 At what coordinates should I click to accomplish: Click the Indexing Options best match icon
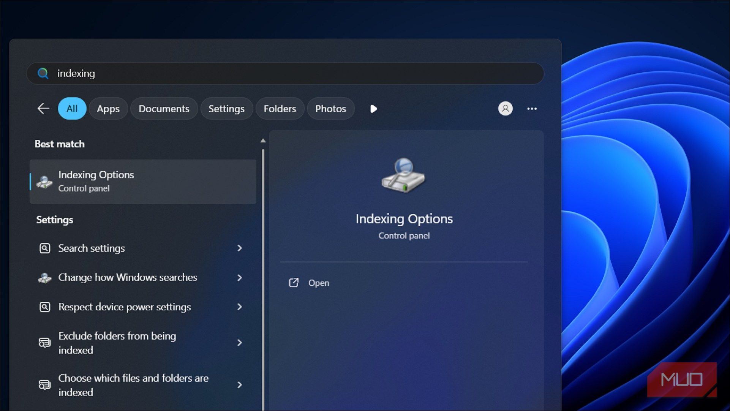(44, 182)
